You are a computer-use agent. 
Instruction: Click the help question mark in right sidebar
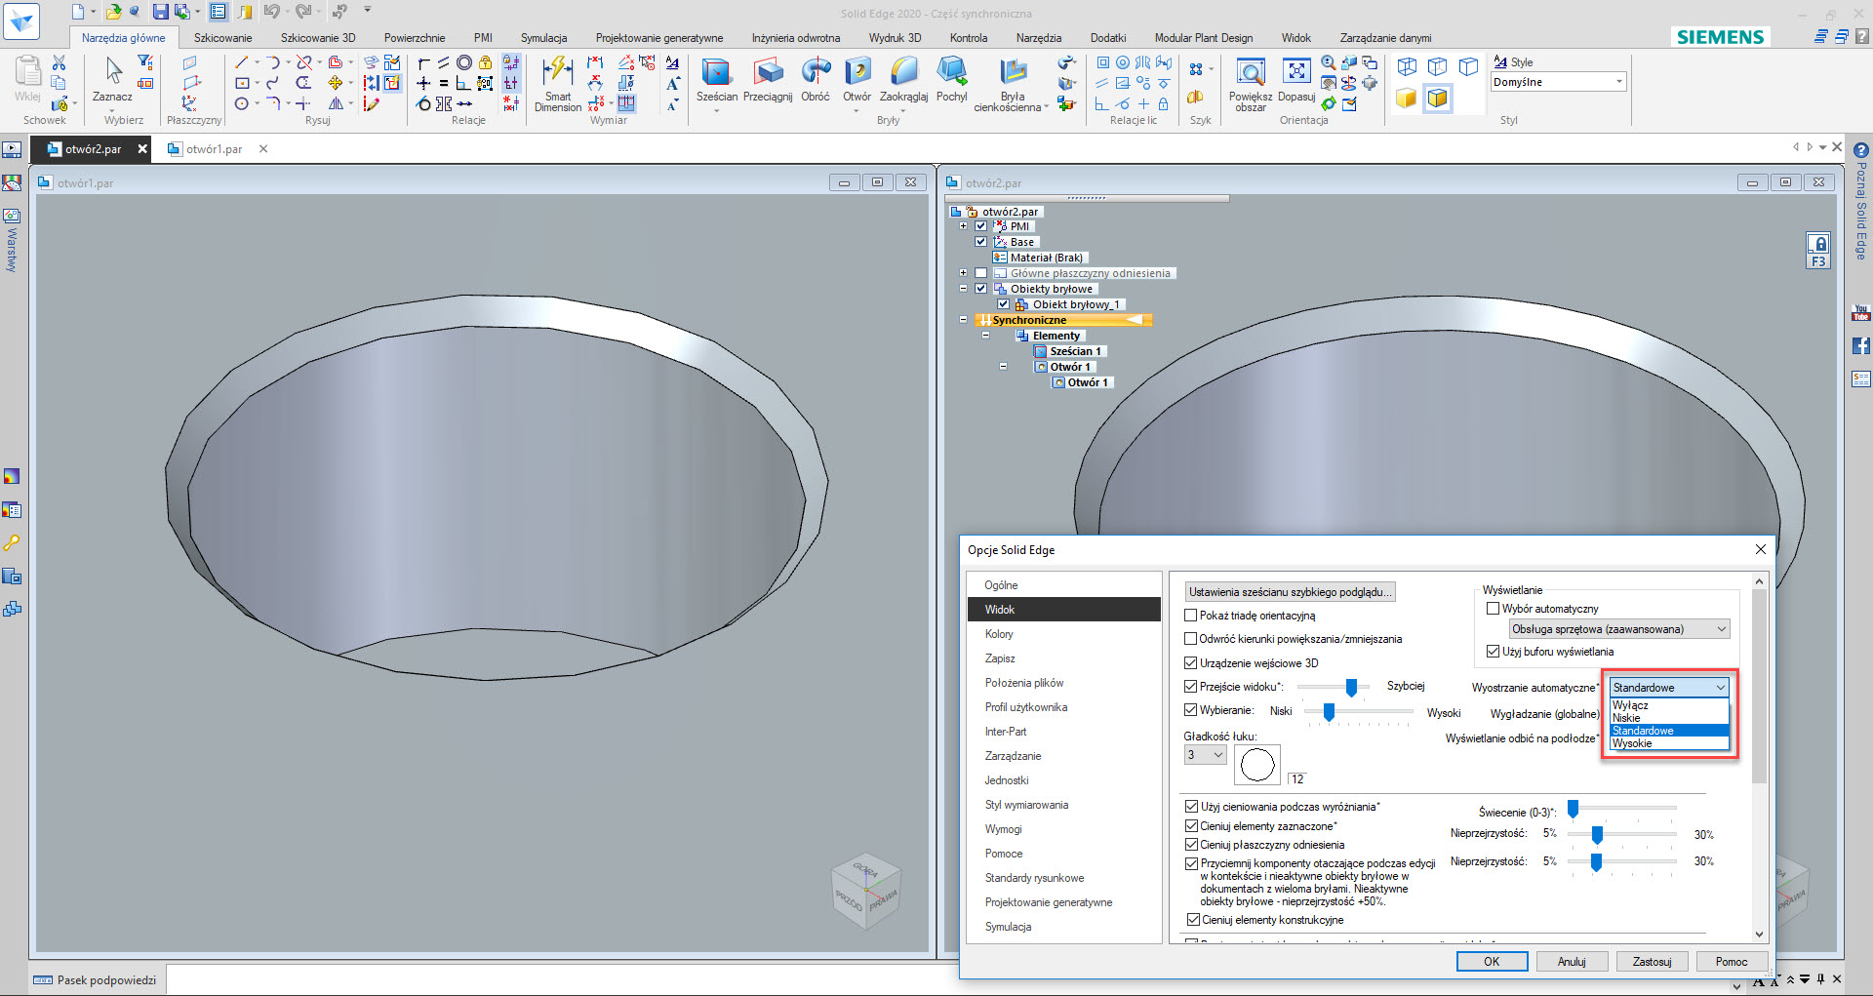[x=1860, y=150]
